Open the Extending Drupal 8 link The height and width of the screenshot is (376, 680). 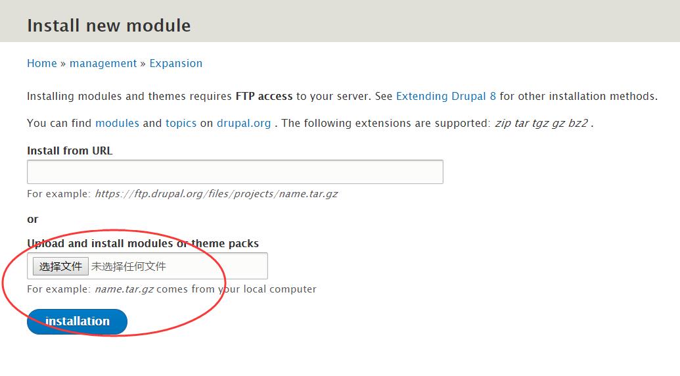[445, 96]
